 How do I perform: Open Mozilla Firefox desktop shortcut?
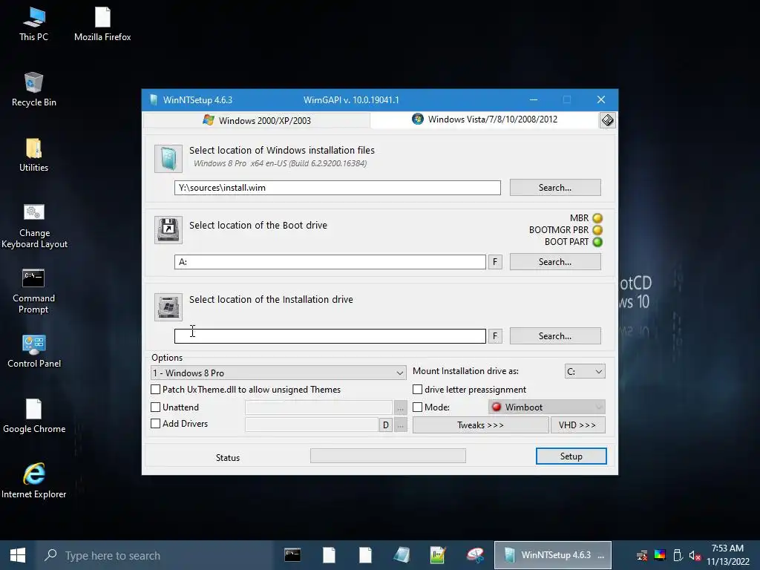coord(102,24)
